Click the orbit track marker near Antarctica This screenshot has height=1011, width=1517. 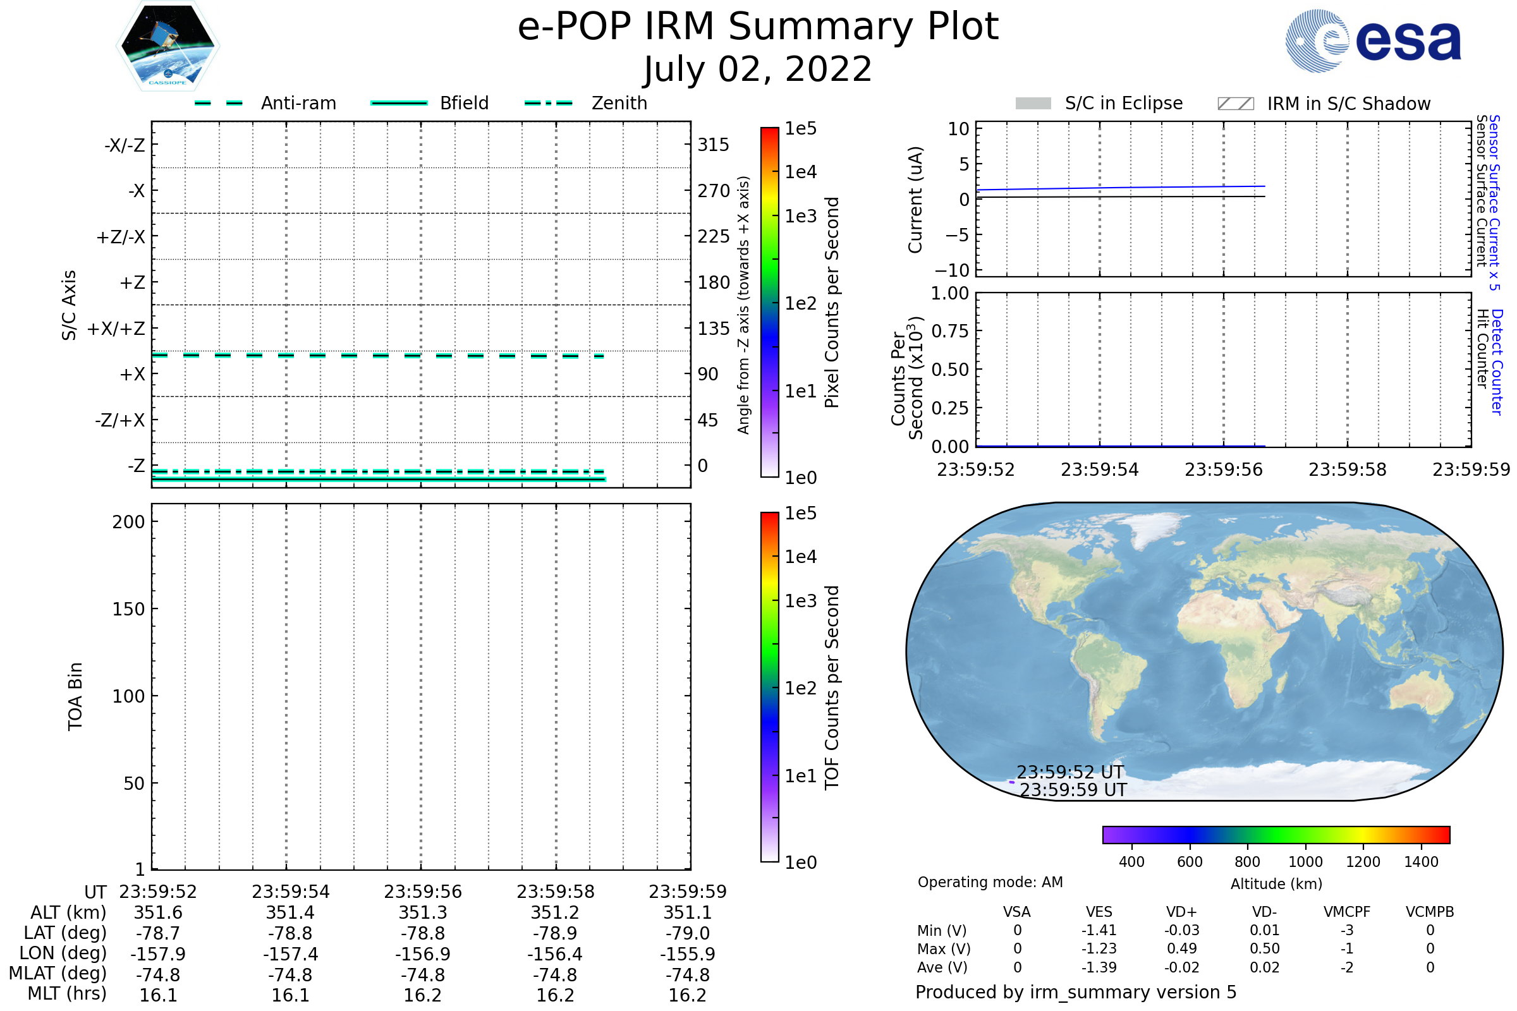[1011, 782]
